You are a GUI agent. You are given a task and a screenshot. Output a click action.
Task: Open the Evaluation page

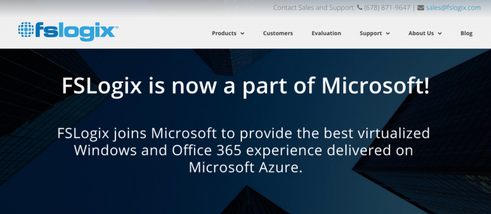point(326,33)
